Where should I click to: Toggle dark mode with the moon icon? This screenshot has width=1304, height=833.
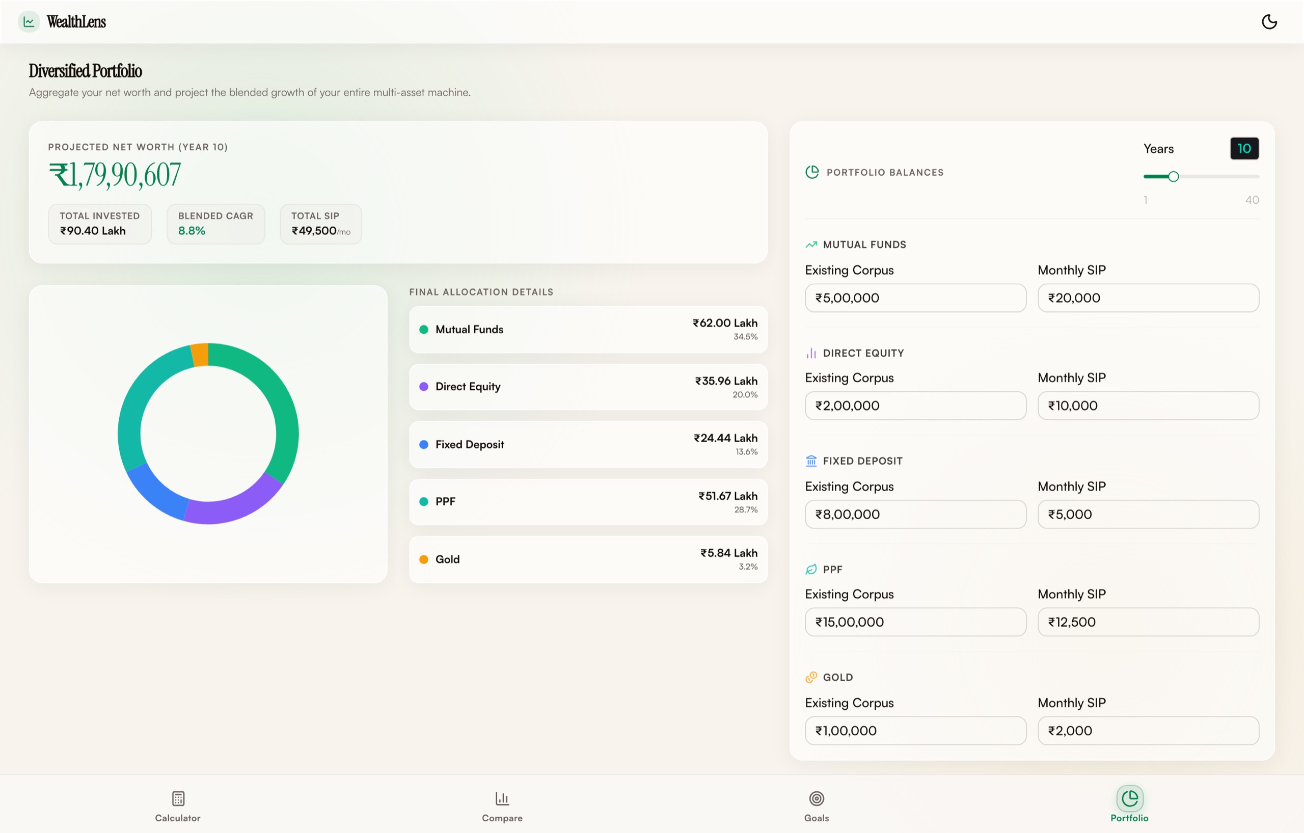click(1269, 22)
